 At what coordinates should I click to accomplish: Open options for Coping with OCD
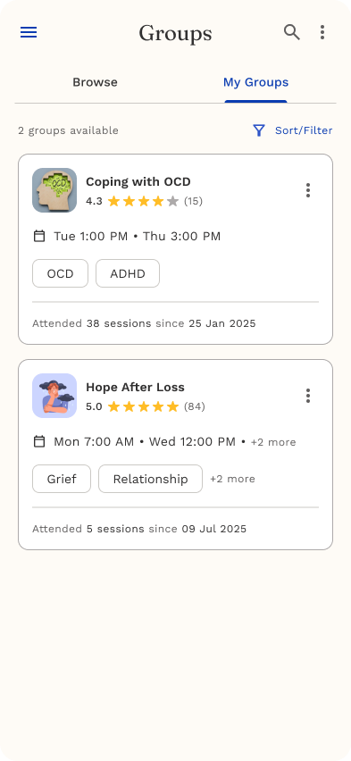(x=308, y=190)
